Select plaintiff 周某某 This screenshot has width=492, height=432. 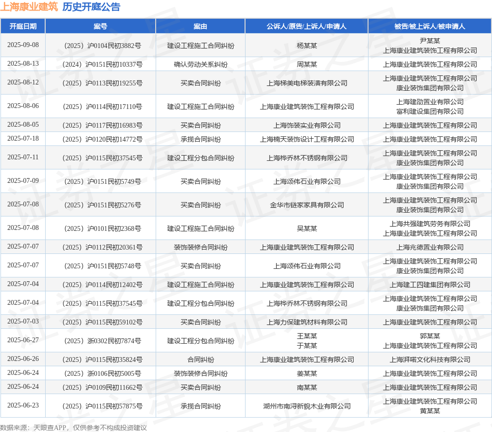307,65
